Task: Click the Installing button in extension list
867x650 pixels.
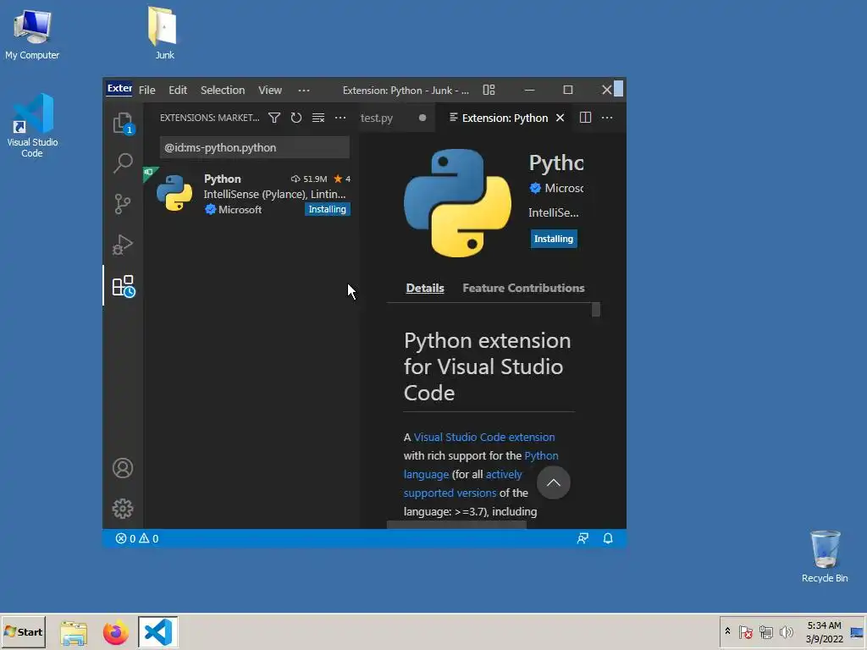Action: point(328,210)
